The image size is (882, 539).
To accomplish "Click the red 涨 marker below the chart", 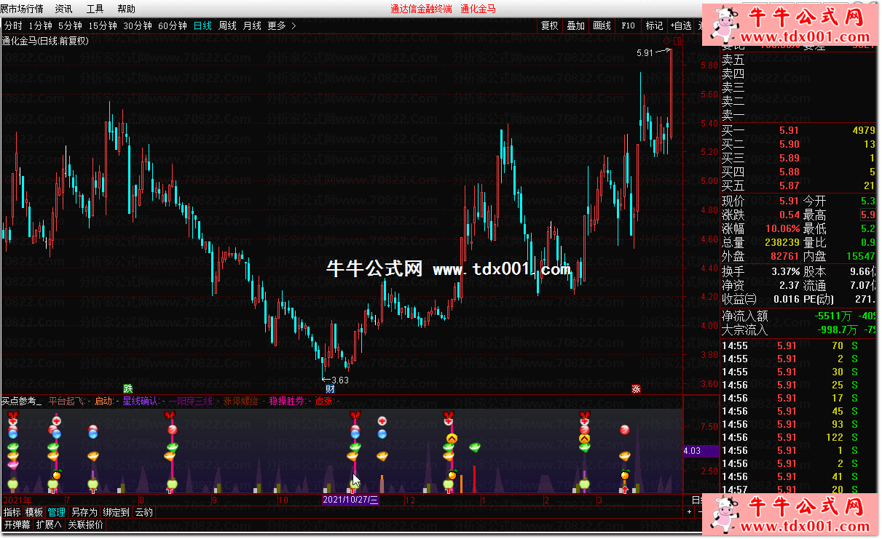I will (x=636, y=388).
